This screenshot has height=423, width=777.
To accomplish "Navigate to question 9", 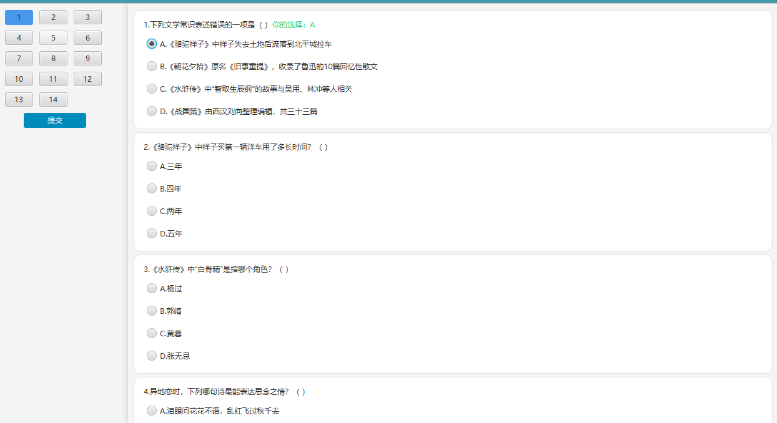I will 87,59.
